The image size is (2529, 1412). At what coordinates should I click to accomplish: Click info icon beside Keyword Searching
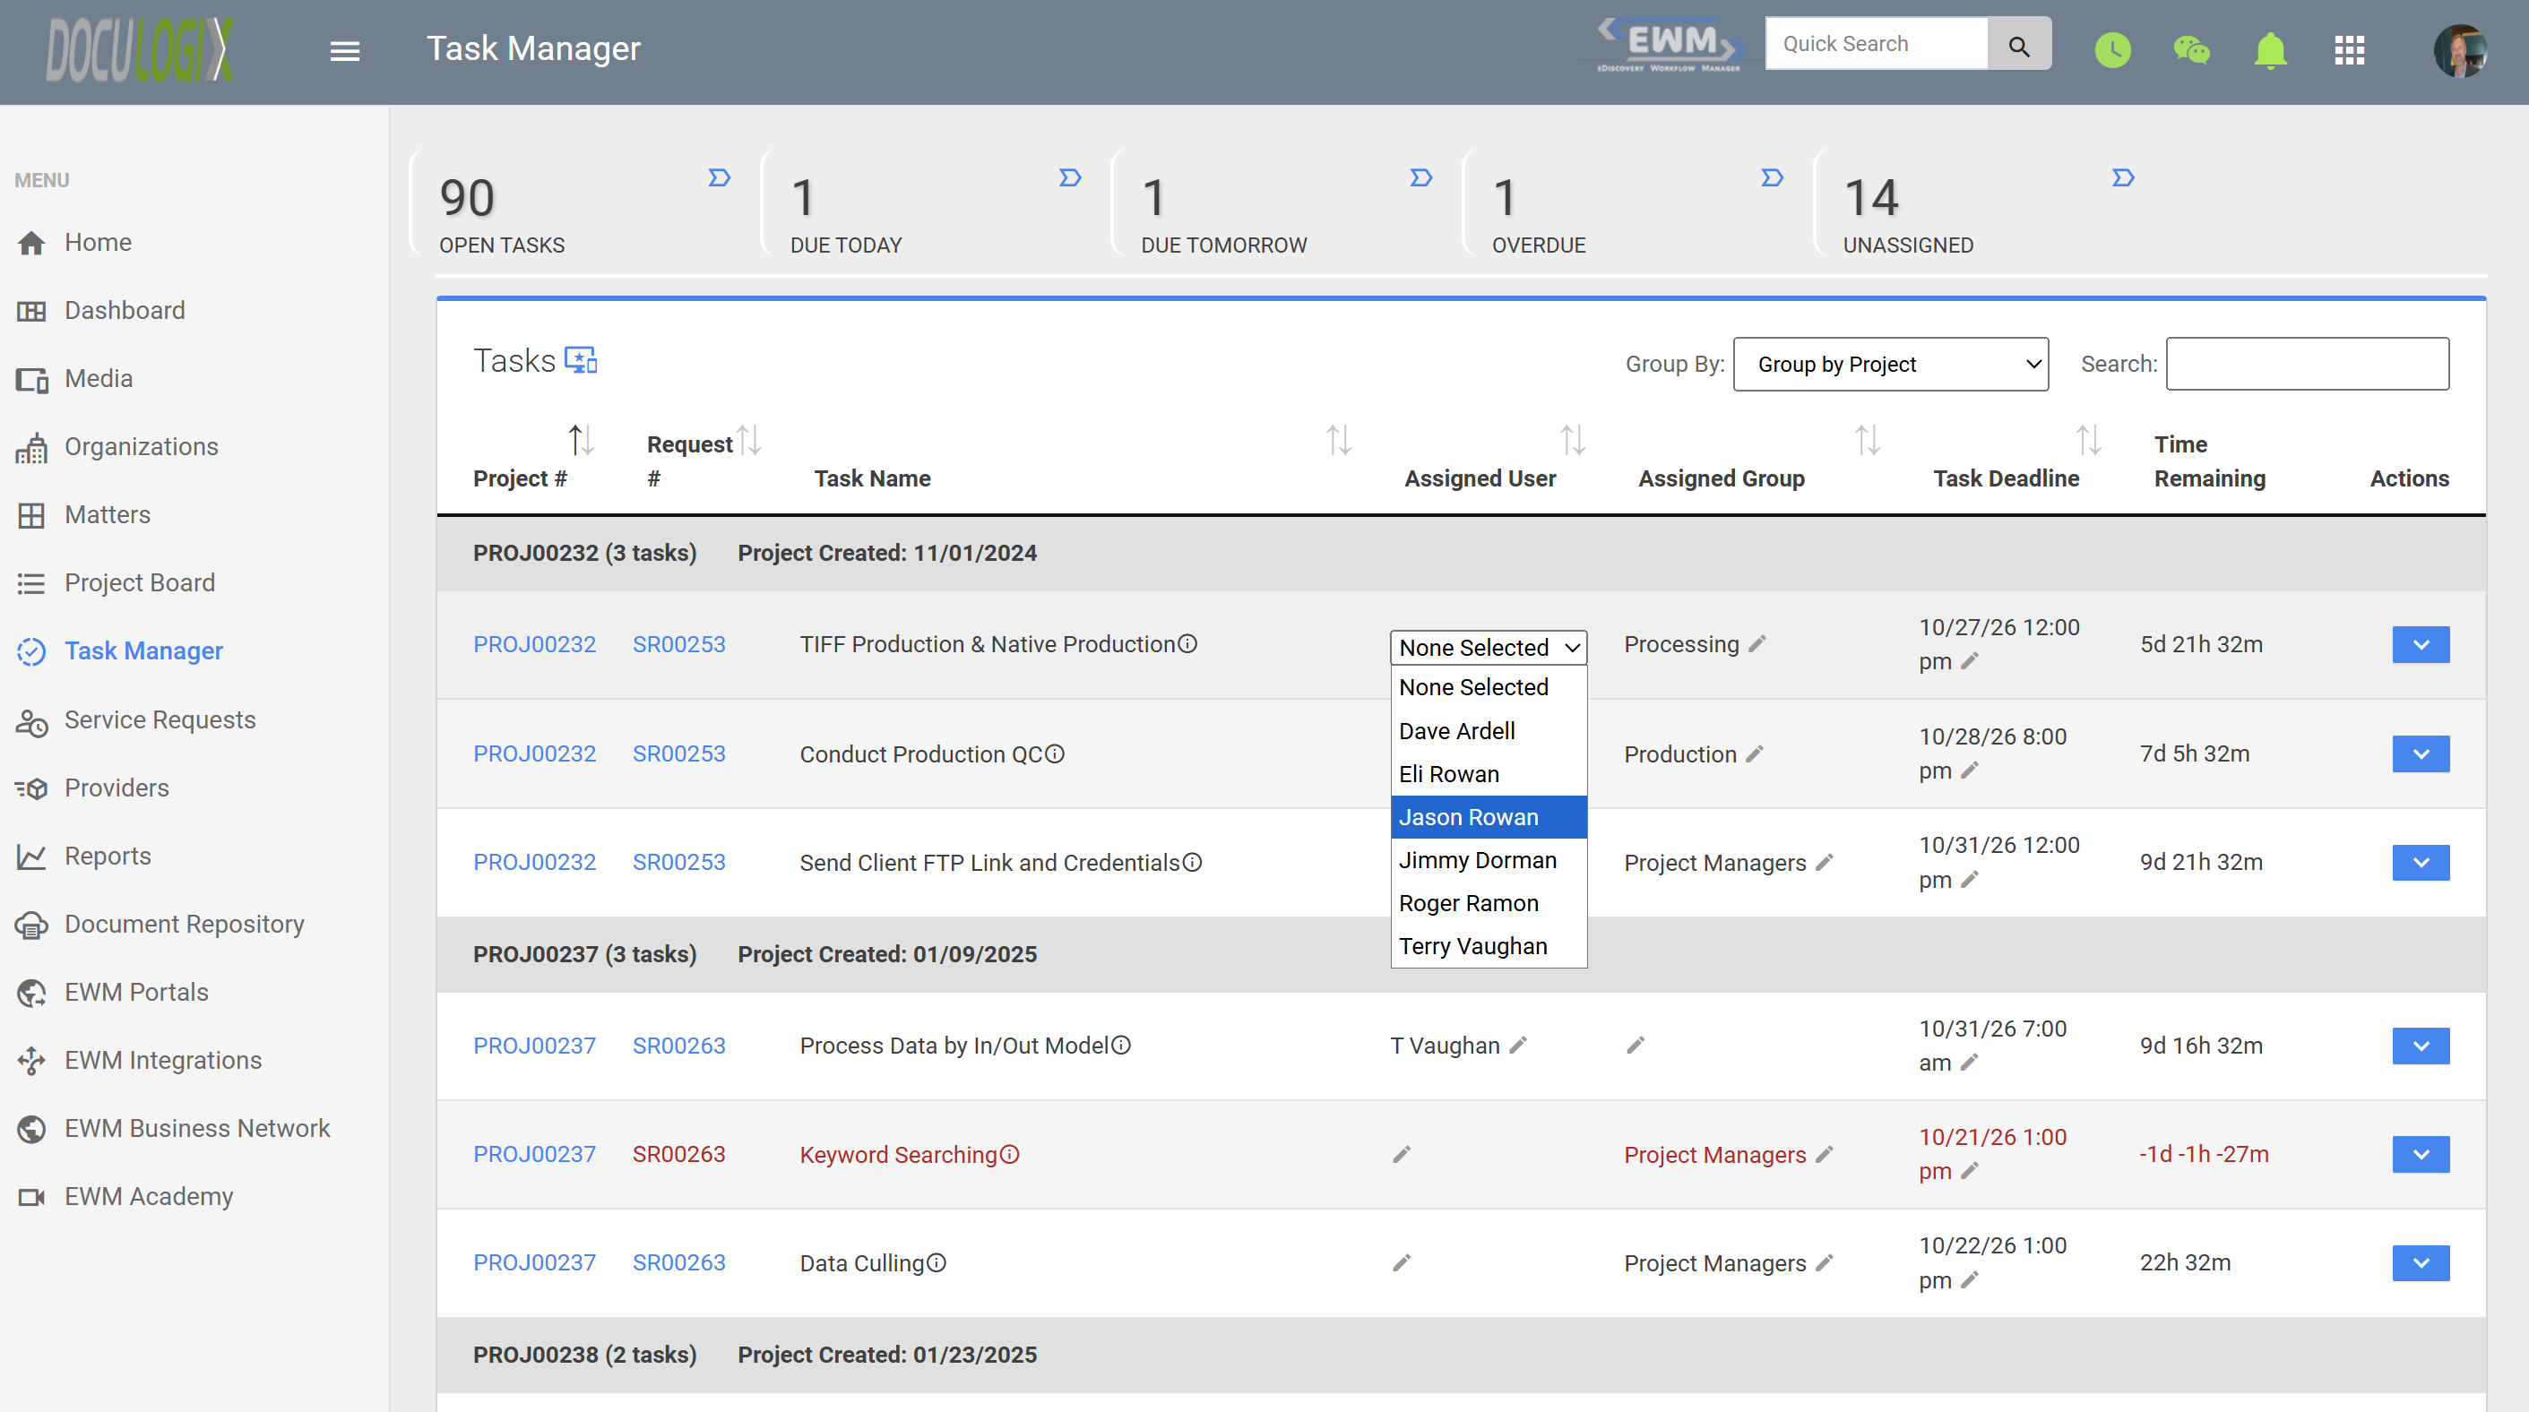point(1009,1155)
